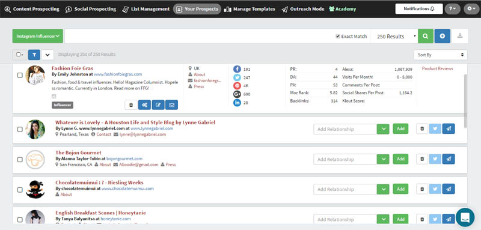Click the Notifications button
This screenshot has width=481, height=230.
(419, 9)
